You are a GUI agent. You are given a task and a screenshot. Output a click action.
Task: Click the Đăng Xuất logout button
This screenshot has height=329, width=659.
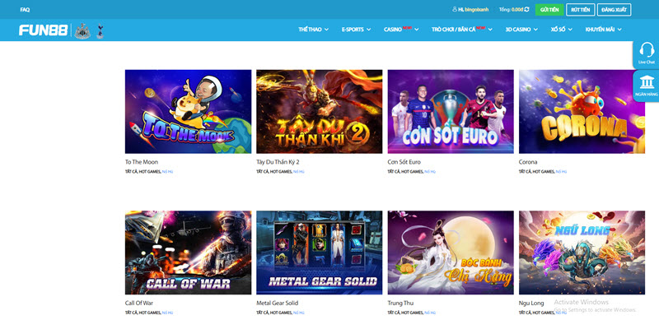(614, 10)
